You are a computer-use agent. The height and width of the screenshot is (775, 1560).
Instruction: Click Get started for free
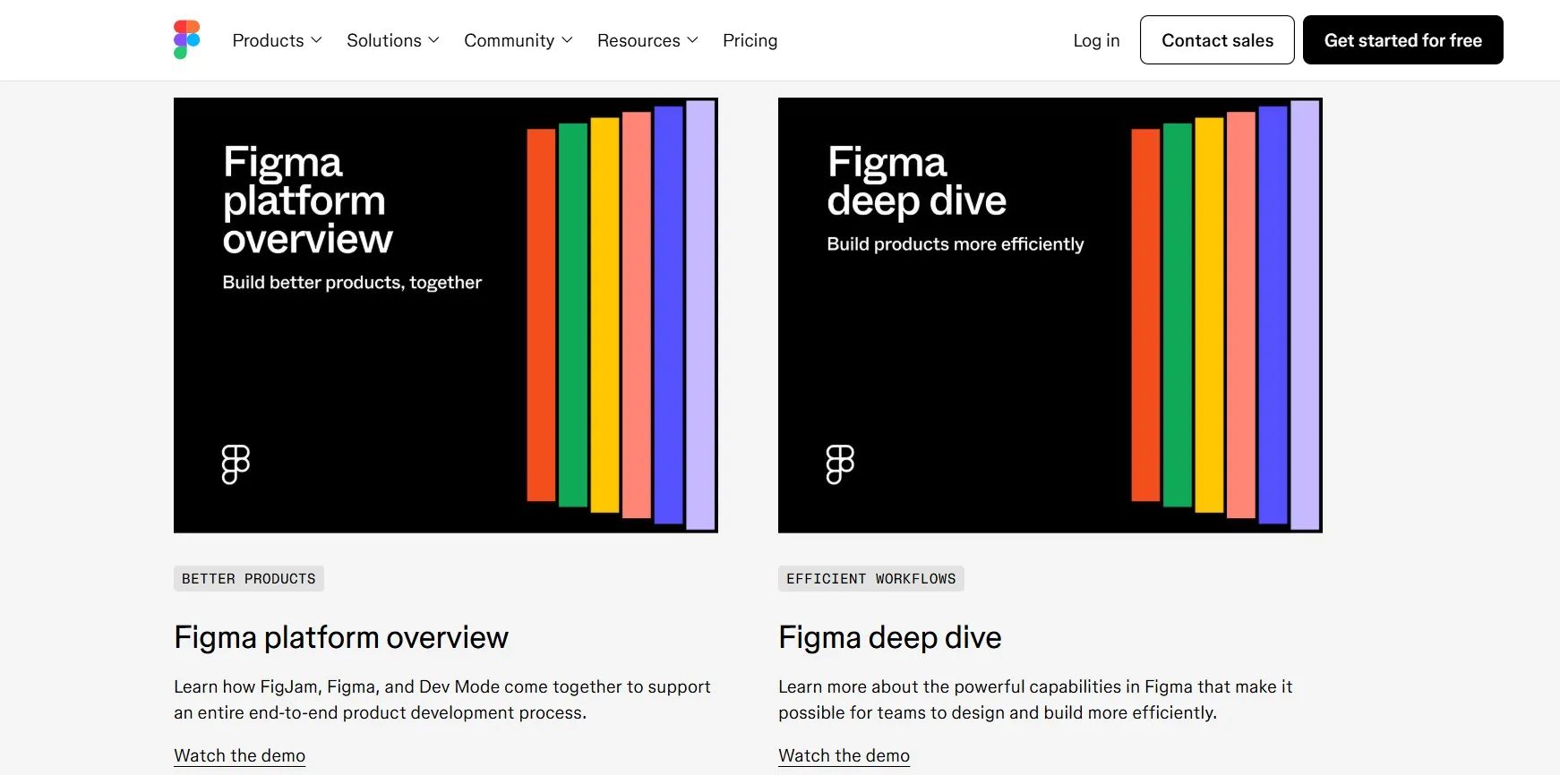click(1402, 40)
